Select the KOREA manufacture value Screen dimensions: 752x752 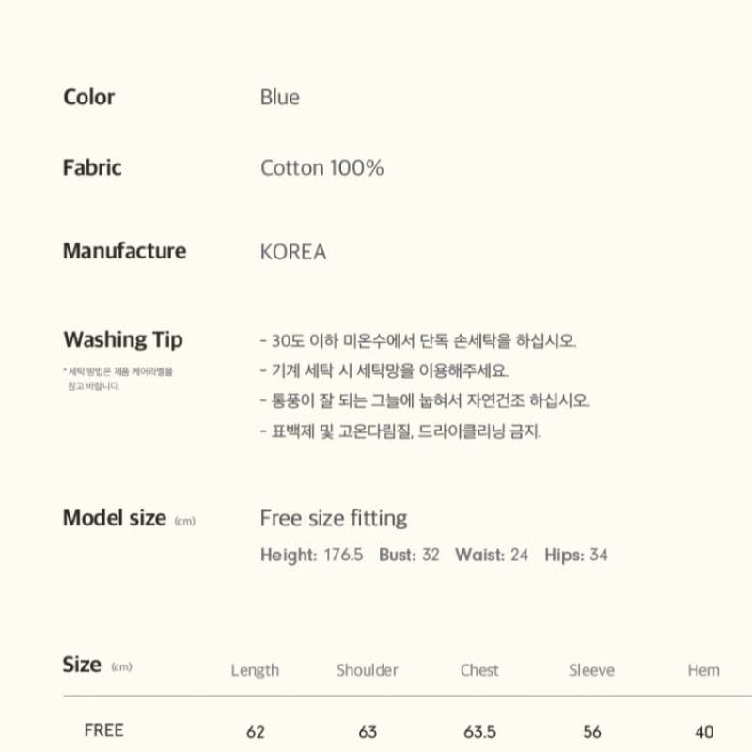293,252
